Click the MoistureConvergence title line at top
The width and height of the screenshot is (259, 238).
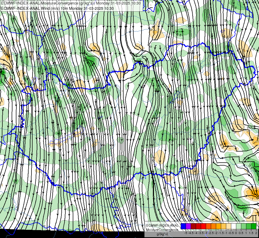pyautogui.click(x=71, y=3)
